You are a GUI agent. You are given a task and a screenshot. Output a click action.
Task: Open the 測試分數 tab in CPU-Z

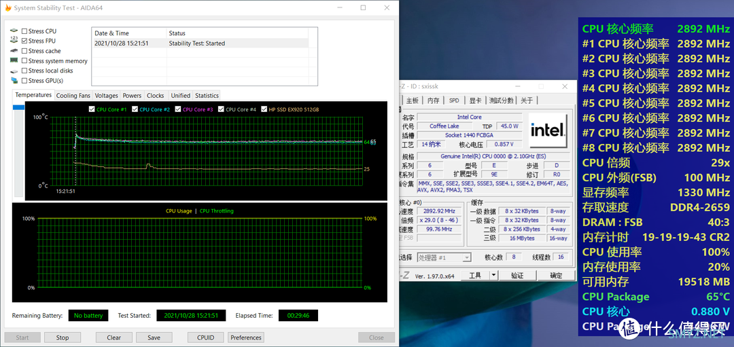tap(502, 100)
